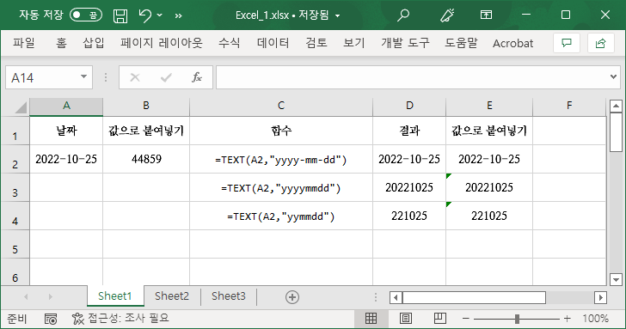Click horizontal scrollbar right arrow
626x329 pixels.
[x=600, y=297]
